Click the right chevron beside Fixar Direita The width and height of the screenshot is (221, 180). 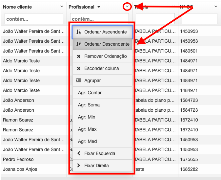(78, 166)
